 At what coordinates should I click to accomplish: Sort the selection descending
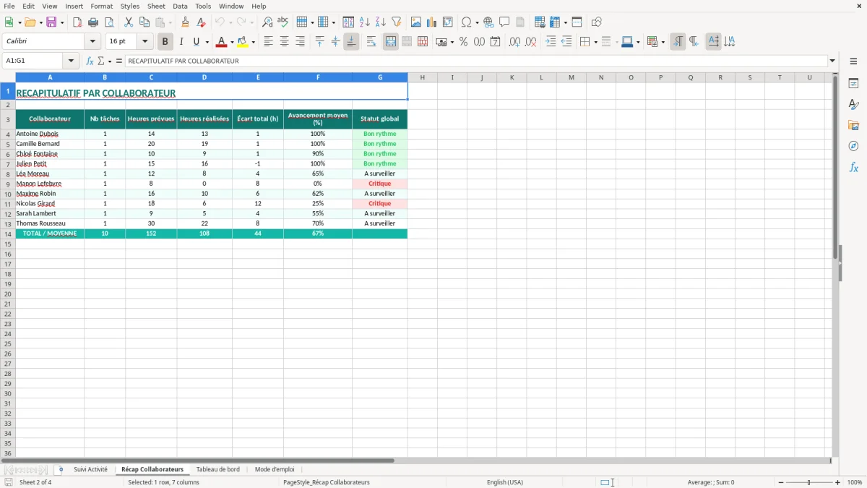[380, 22]
